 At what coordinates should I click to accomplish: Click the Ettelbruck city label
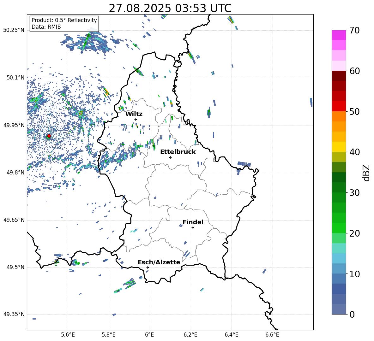178,152
